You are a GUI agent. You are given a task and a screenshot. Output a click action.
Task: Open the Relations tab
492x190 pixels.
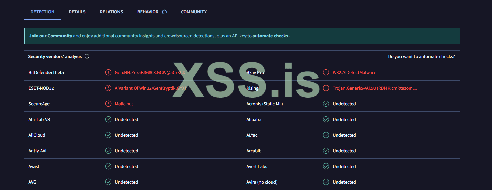(x=111, y=12)
